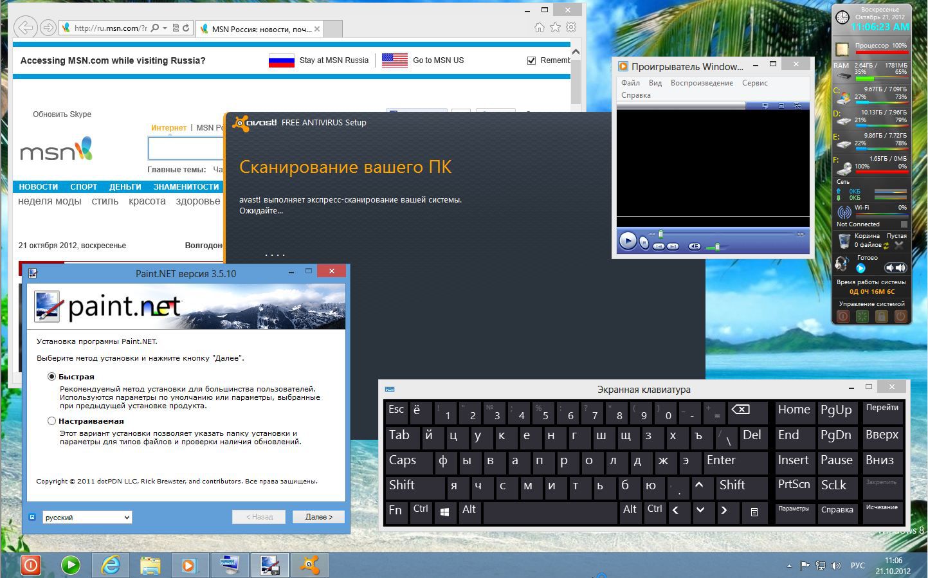Click the Internet Explorer Home icon

point(540,28)
